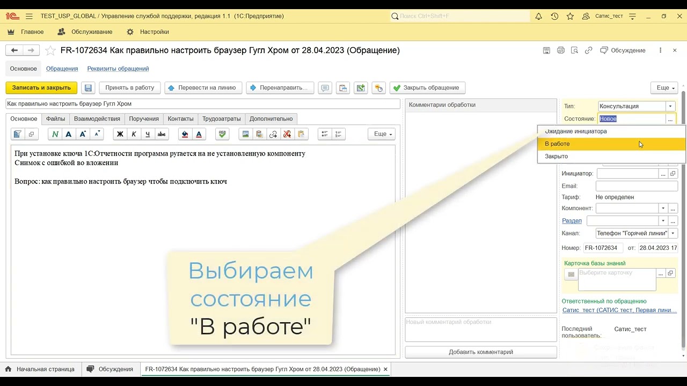Insert bulleted list

click(x=324, y=134)
